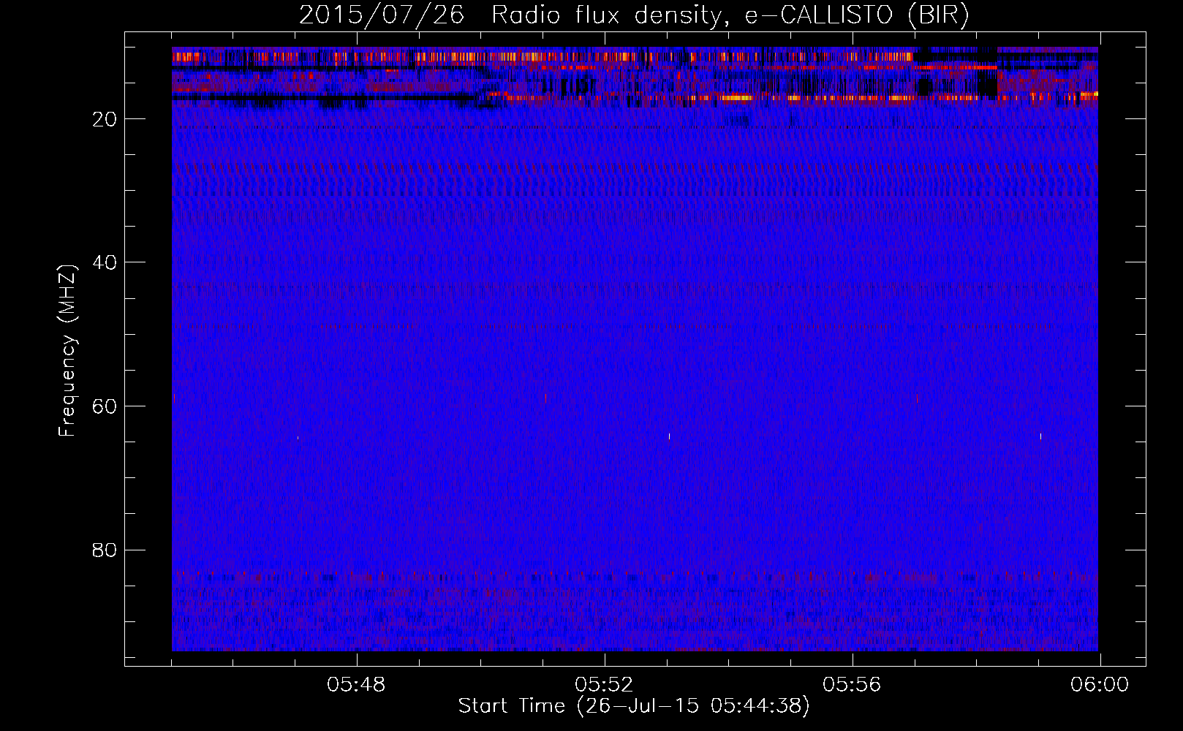The height and width of the screenshot is (731, 1183).
Task: Click the y-axis tick label "80"
Action: click(105, 550)
